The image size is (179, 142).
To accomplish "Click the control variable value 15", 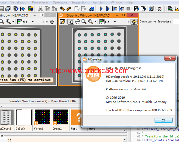I will (x=10, y=140).
